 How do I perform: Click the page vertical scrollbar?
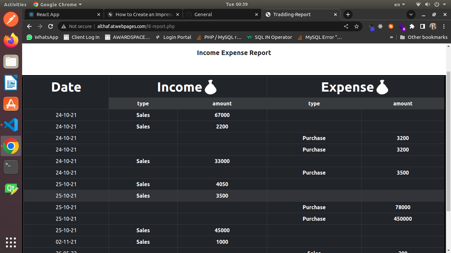click(448, 142)
